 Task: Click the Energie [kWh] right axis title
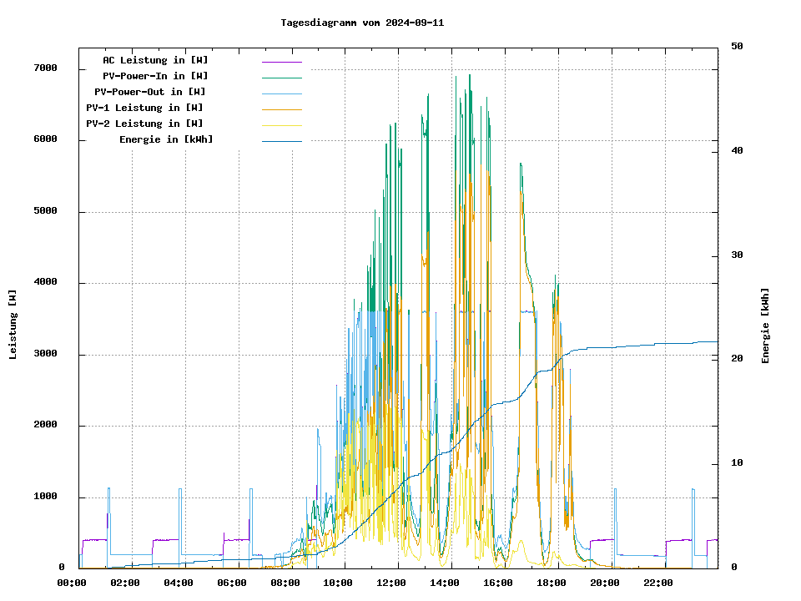tap(765, 326)
